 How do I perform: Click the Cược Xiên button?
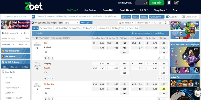tap(86, 22)
